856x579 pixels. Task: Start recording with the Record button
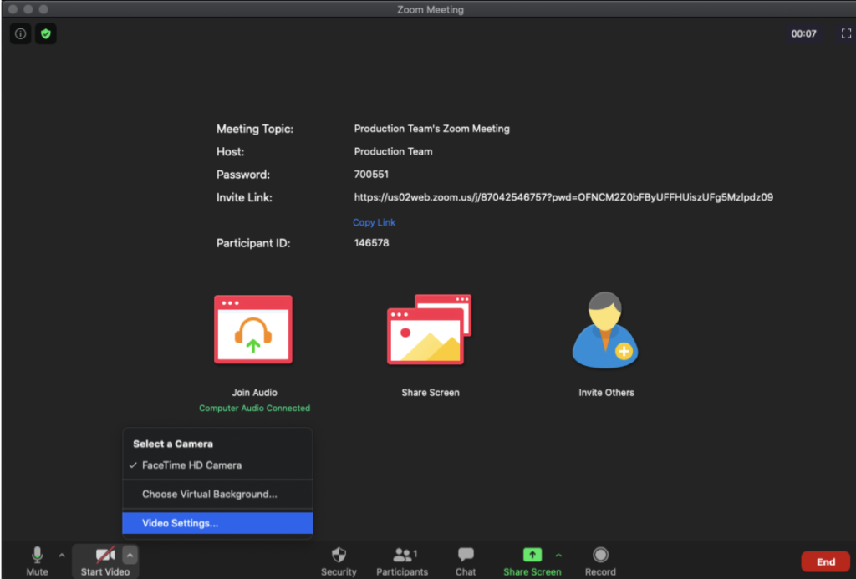click(x=600, y=561)
